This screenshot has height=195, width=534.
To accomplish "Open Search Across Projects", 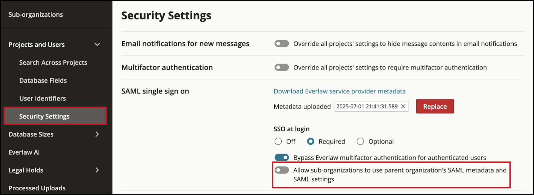I will point(53,62).
